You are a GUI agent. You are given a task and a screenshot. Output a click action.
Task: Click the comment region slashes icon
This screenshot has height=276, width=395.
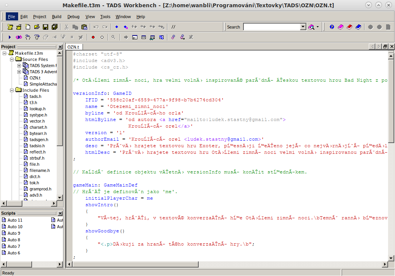pos(174,27)
